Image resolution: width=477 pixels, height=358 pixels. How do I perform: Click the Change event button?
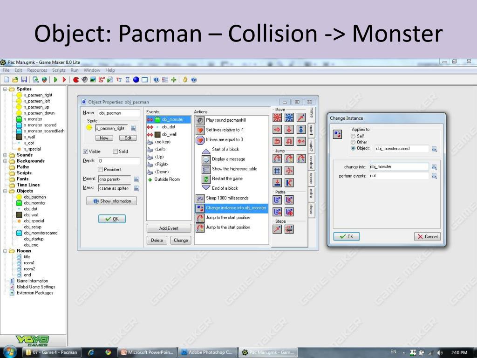pos(181,240)
